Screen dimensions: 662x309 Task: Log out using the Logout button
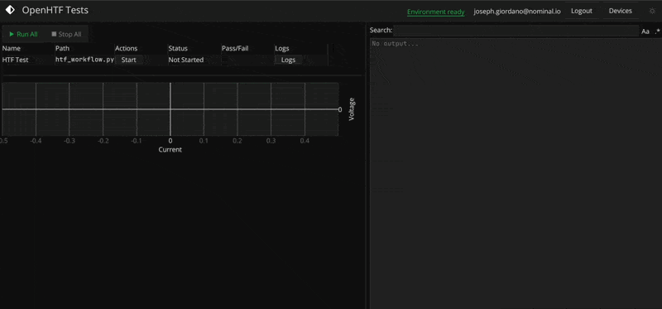[582, 11]
